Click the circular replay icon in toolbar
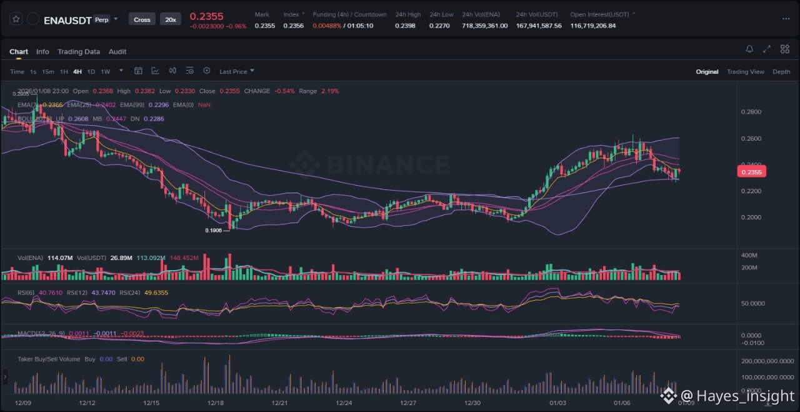 207,71
